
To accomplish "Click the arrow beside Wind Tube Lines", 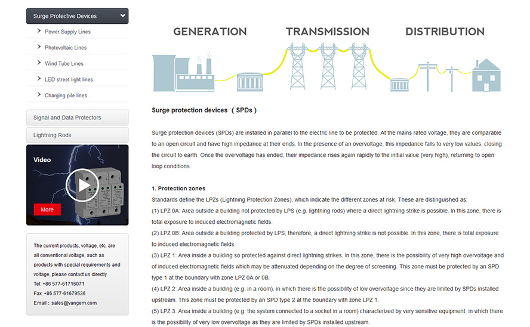I will [x=39, y=63].
